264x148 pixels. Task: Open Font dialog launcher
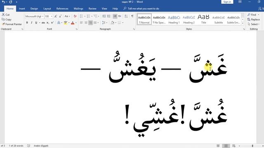click(77, 29)
